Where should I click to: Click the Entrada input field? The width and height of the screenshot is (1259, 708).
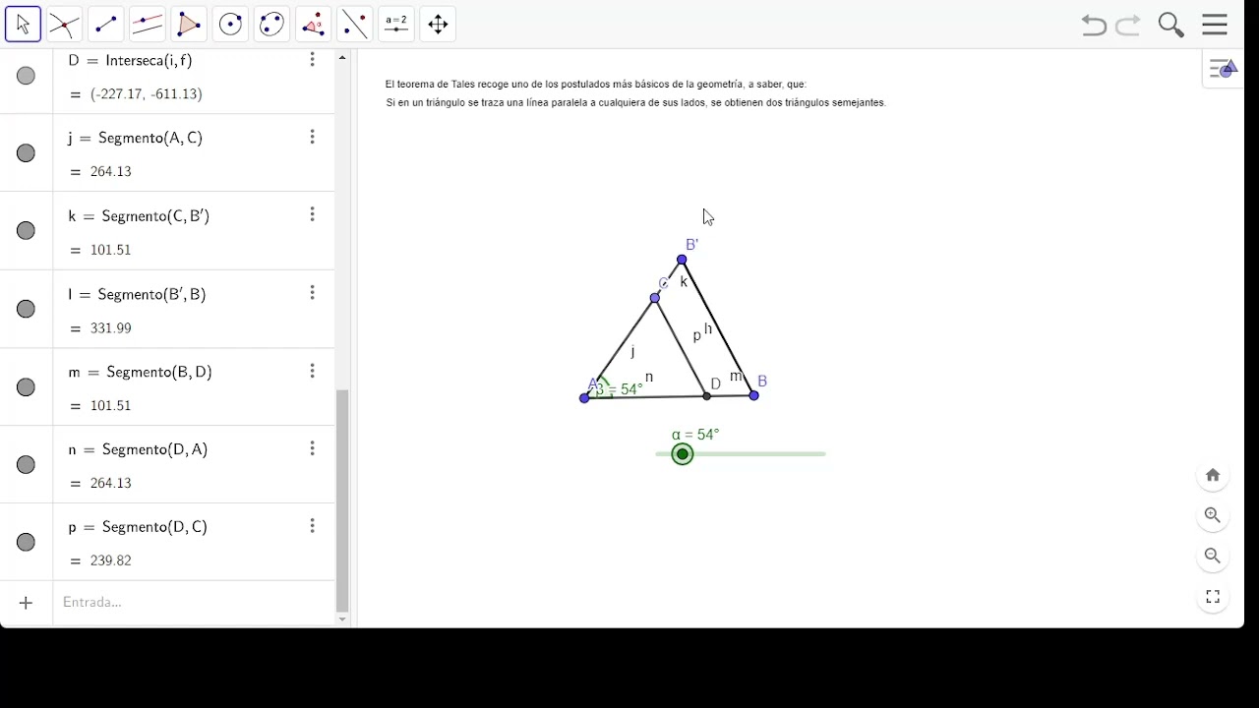(x=192, y=603)
